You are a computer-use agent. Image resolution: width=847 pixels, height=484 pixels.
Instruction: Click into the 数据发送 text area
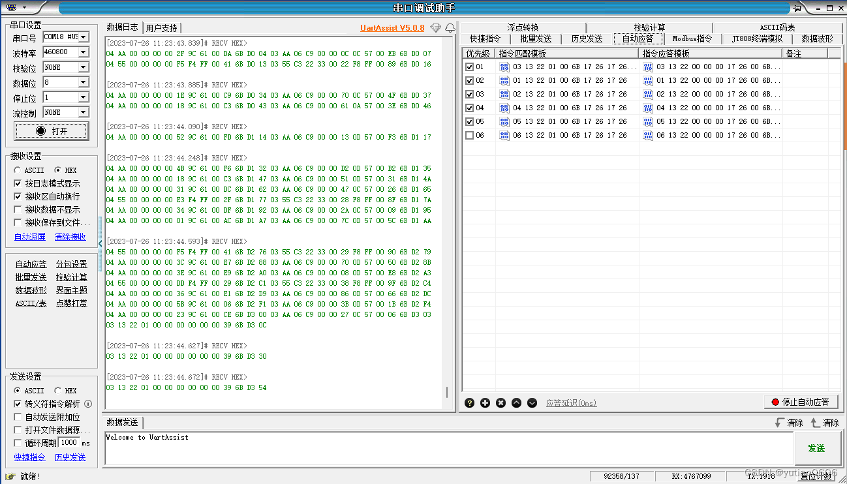[448, 448]
